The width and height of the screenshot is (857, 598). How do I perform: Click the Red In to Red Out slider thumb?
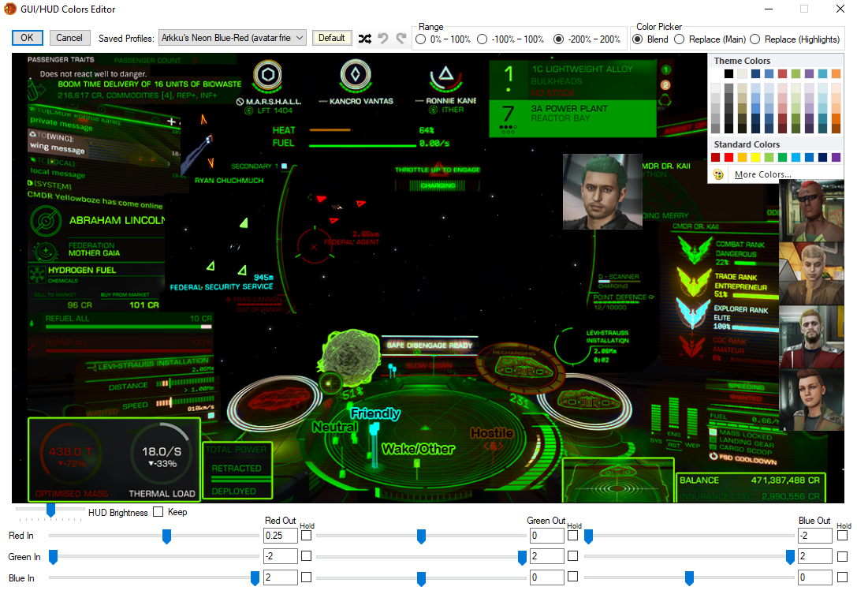pyautogui.click(x=166, y=536)
